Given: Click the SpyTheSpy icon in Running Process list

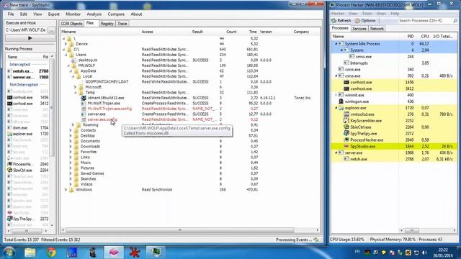Looking at the screenshot, I should pyautogui.click(x=9, y=219).
